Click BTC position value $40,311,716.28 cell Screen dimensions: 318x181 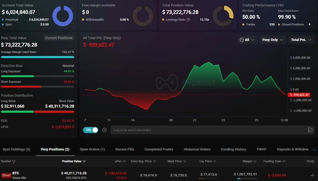pyautogui.click(x=74, y=173)
